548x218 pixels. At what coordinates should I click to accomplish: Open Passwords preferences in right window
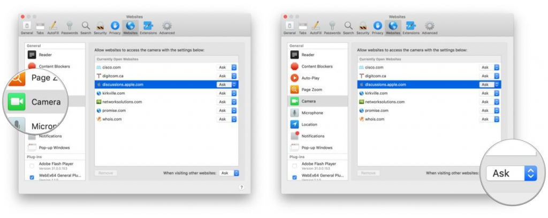(x=332, y=28)
